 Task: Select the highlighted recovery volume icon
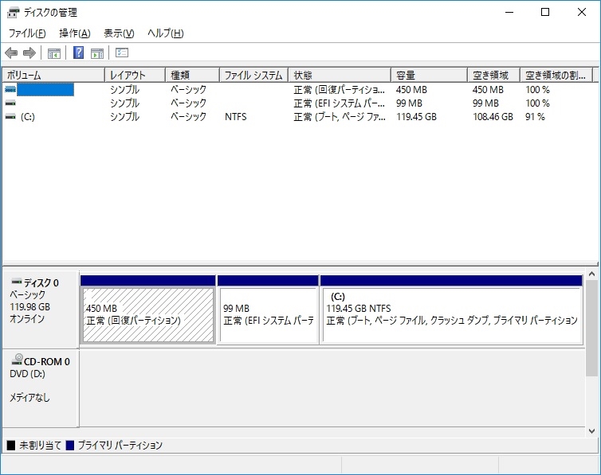pos(10,89)
